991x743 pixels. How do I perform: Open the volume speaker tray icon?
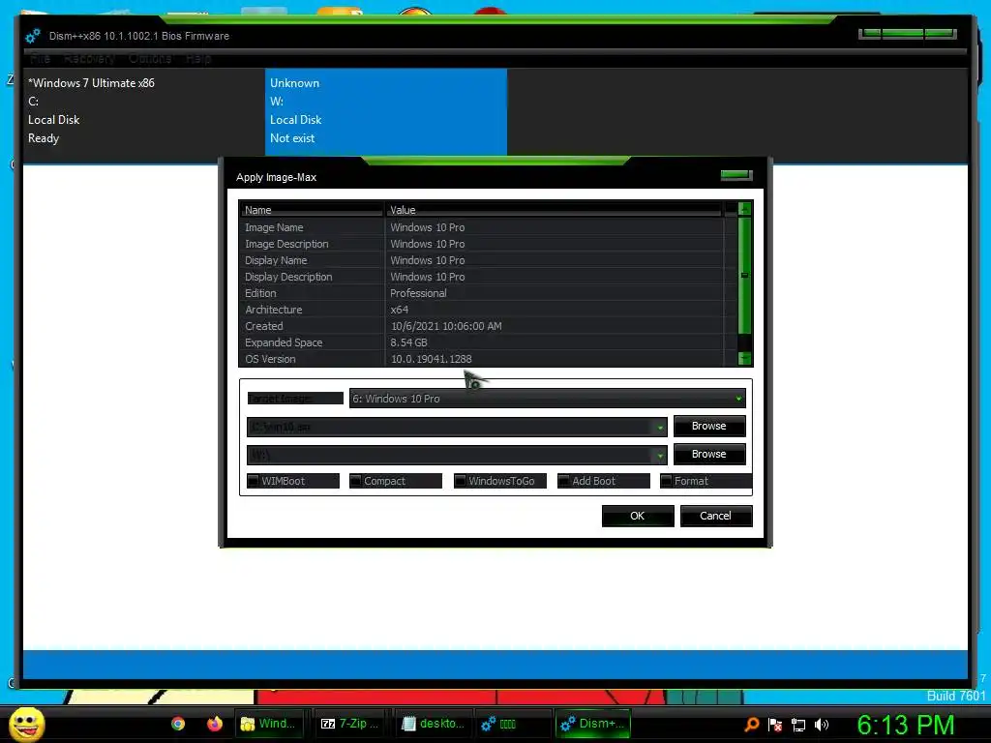click(822, 725)
